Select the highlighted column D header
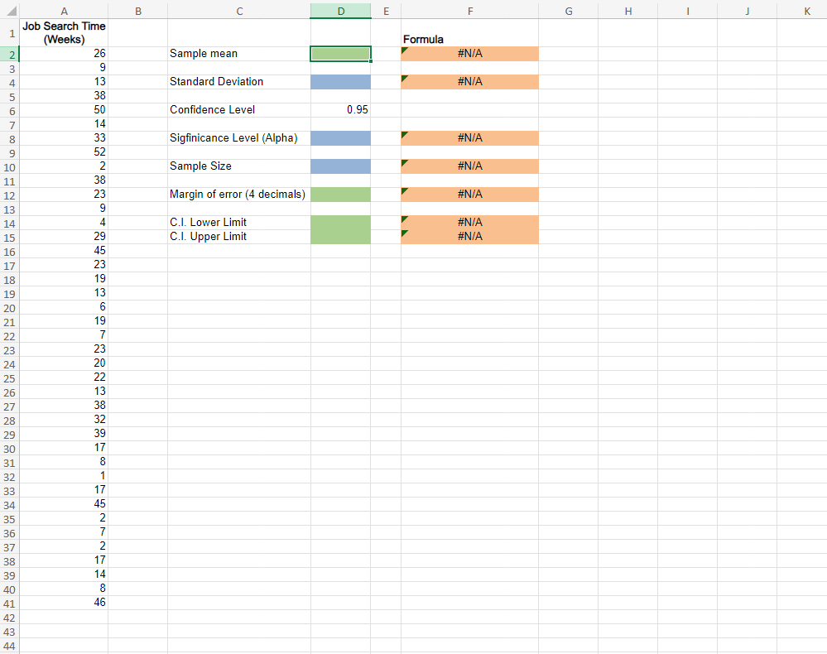The height and width of the screenshot is (654, 827). point(340,11)
